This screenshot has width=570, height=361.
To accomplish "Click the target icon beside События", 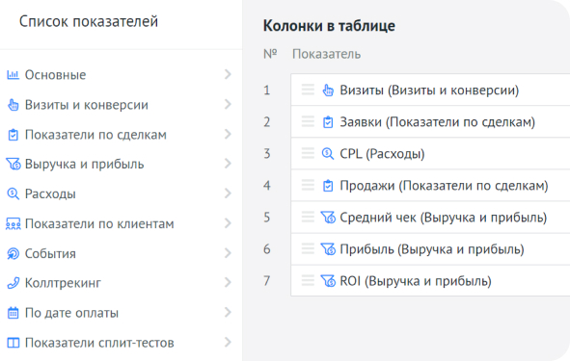I will (x=14, y=253).
